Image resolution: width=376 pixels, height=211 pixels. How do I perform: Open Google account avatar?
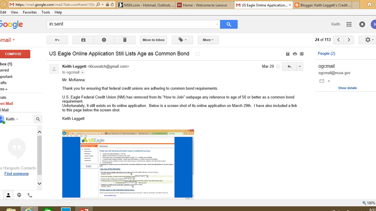click(373, 24)
